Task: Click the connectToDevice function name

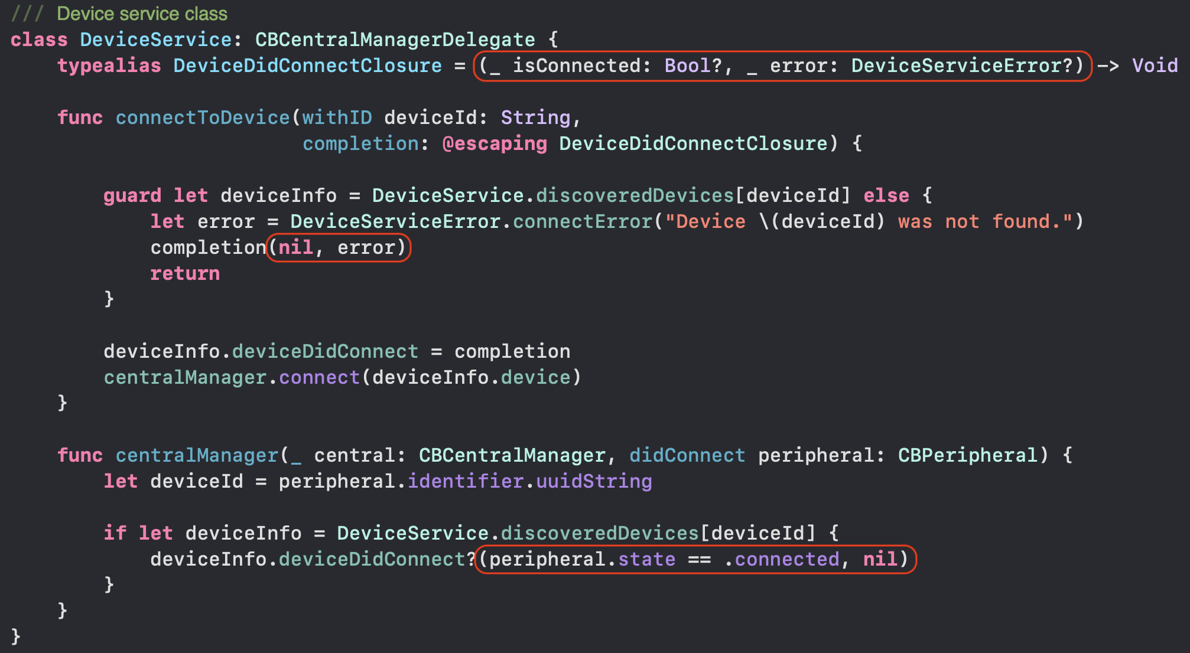Action: pos(203,117)
